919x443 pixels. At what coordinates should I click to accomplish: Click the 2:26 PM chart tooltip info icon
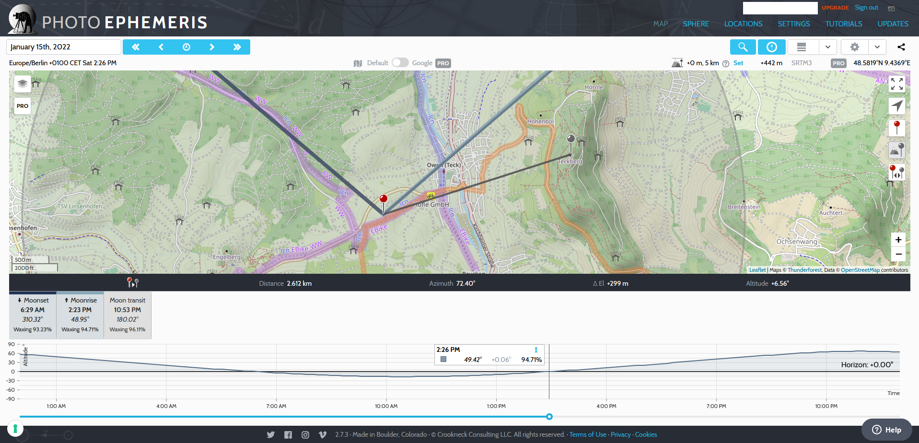[x=536, y=350]
